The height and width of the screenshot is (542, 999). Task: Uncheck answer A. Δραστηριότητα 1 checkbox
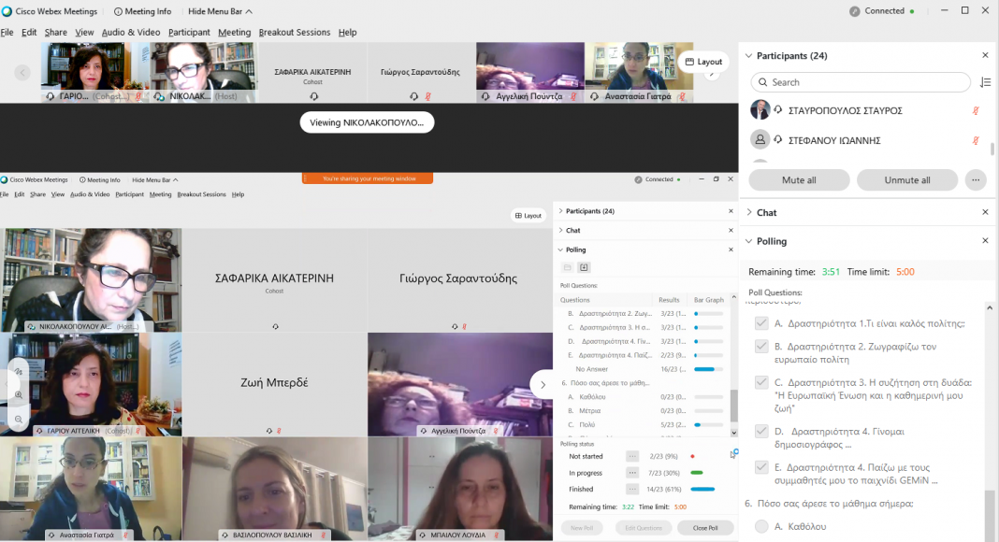point(761,323)
